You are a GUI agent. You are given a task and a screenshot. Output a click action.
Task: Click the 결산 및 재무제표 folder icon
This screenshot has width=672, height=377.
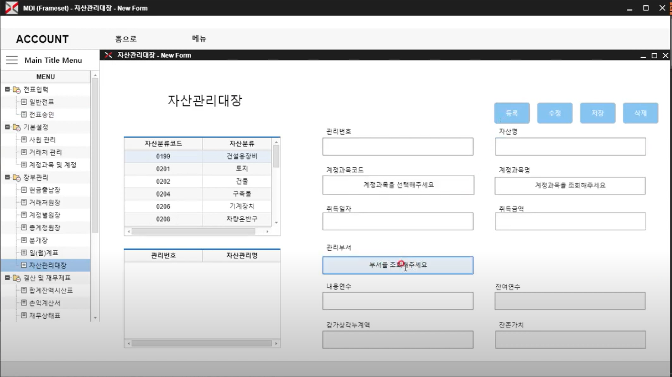[x=17, y=278]
